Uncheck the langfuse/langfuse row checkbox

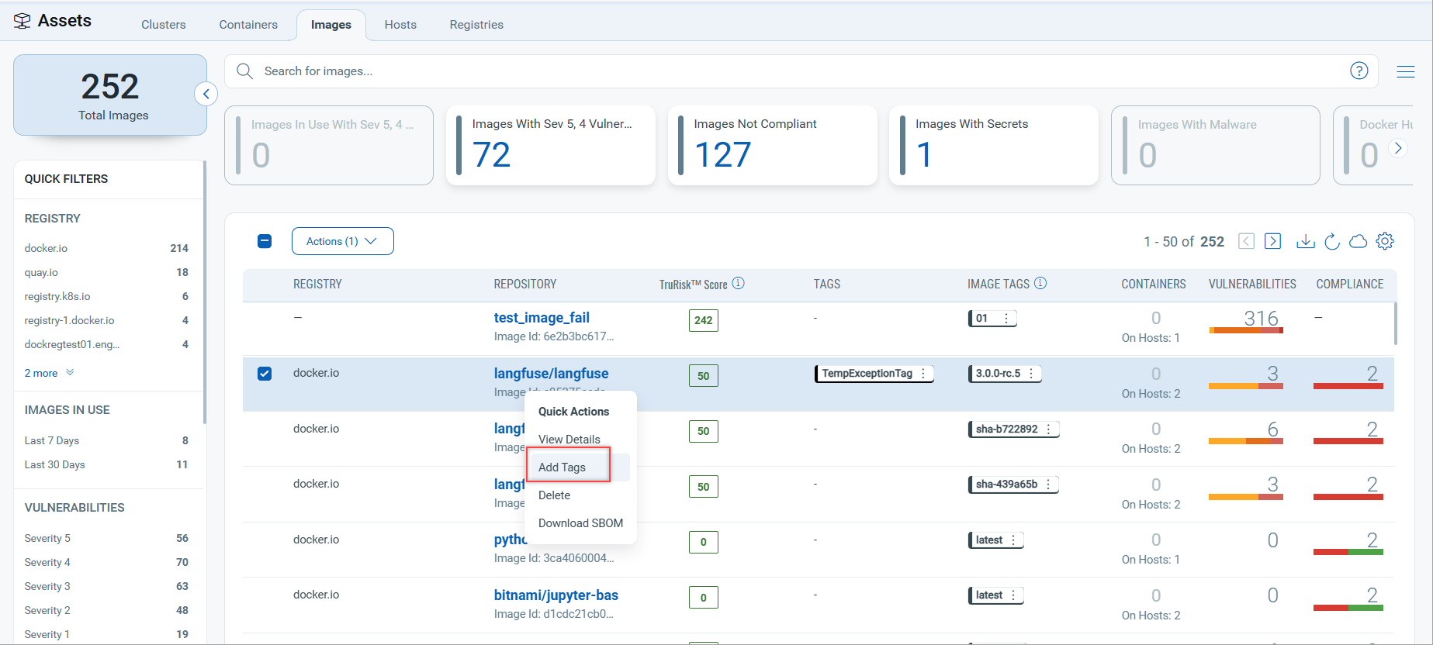pos(265,374)
